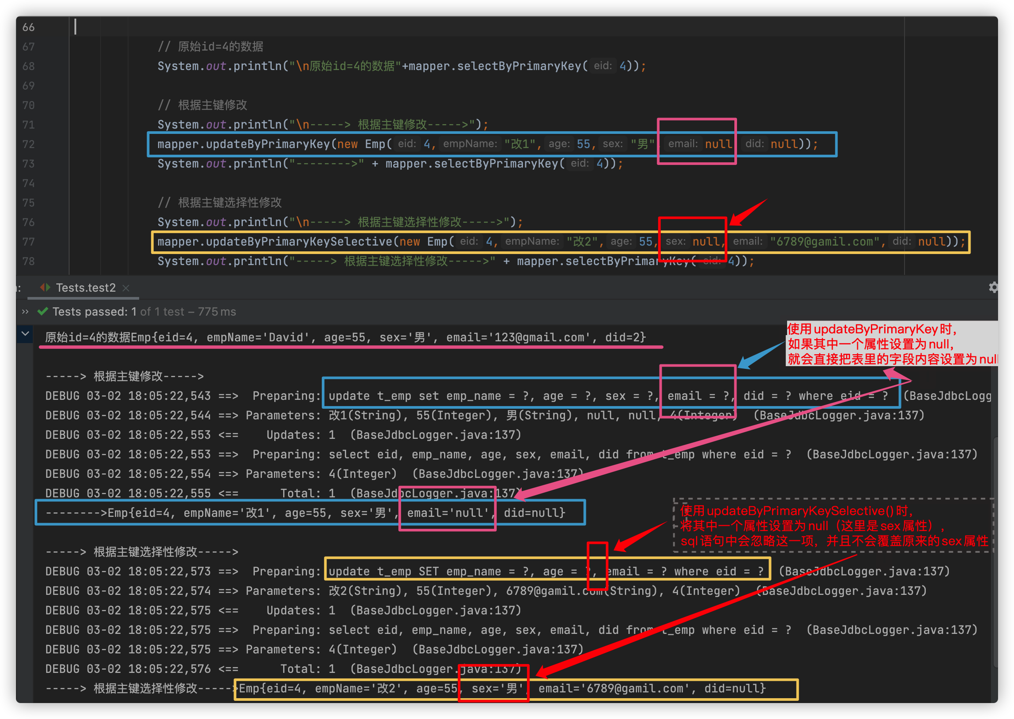This screenshot has width=1014, height=719.
Task: Place cursor on the updateByPrimaryKey call
Action: [x=266, y=144]
